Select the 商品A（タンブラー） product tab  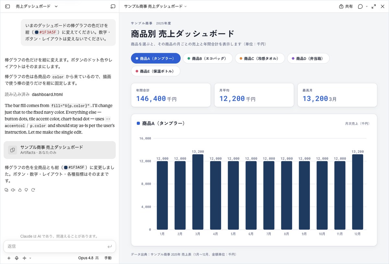[156, 58]
